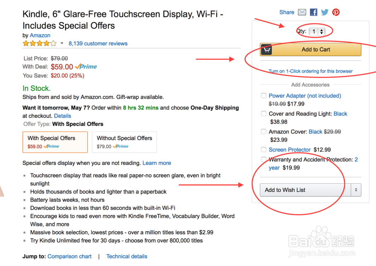Jump to the Comparison chart

(70, 257)
